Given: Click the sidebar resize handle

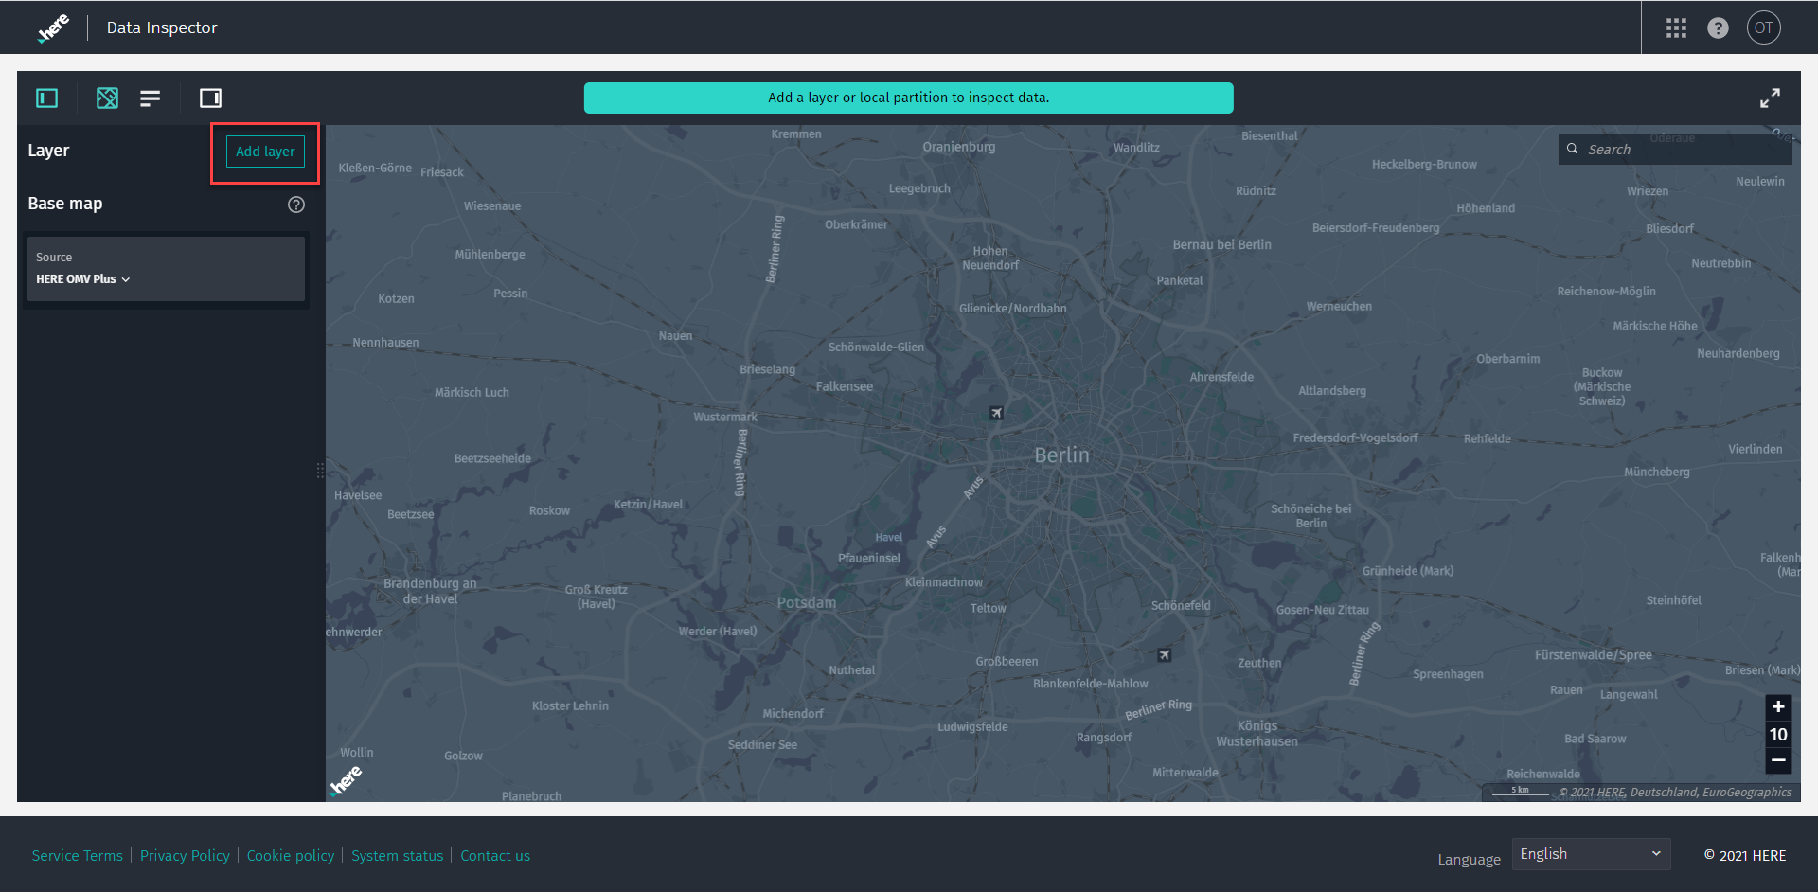Looking at the screenshot, I should point(320,470).
